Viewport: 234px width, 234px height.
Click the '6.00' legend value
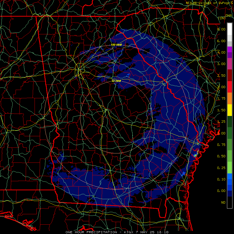pos(221,41)
